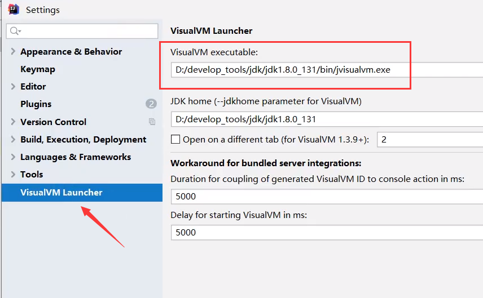Open the Plugins settings page
The width and height of the screenshot is (483, 298).
click(x=36, y=104)
